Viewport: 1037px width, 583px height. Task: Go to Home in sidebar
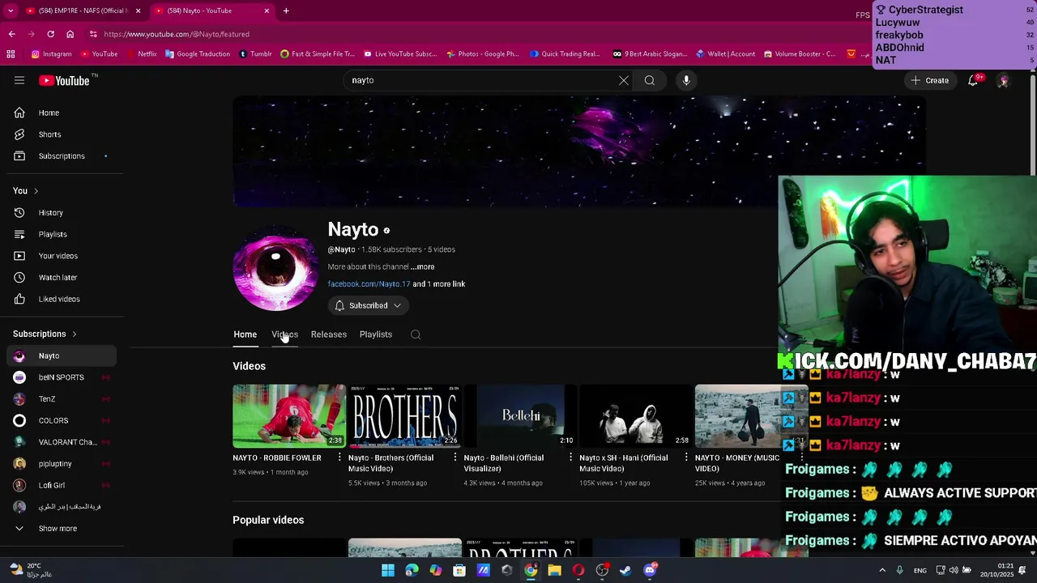pos(62,113)
